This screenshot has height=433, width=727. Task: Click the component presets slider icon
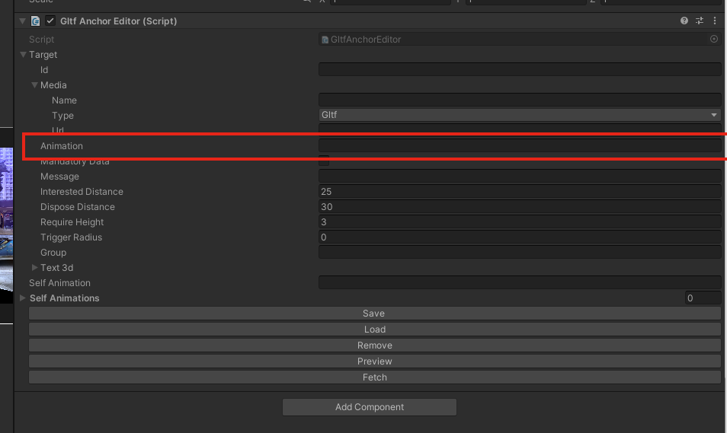pyautogui.click(x=700, y=21)
